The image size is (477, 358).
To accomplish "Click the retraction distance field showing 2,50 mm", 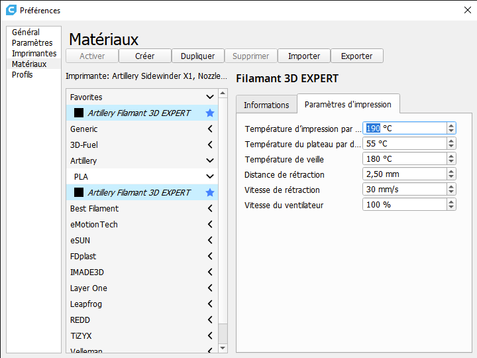I will [x=405, y=174].
